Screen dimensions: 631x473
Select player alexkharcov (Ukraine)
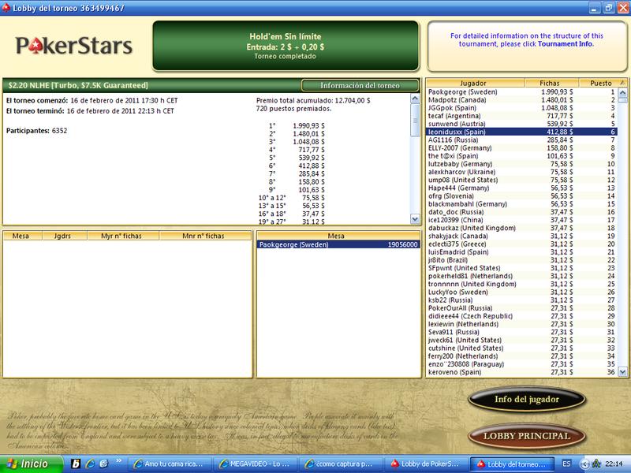click(x=521, y=172)
